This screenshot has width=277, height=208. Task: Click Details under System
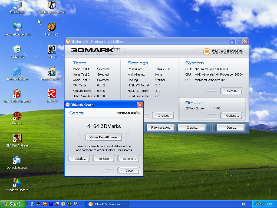tap(232, 91)
